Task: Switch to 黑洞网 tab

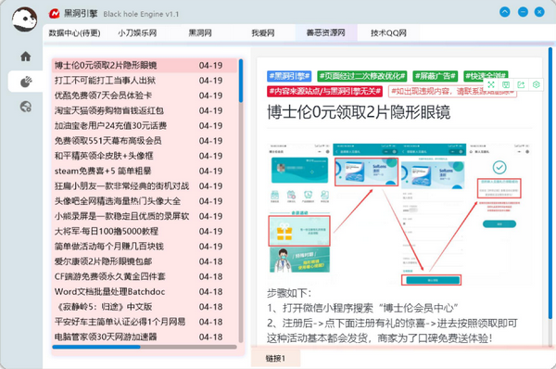Action: [x=200, y=33]
